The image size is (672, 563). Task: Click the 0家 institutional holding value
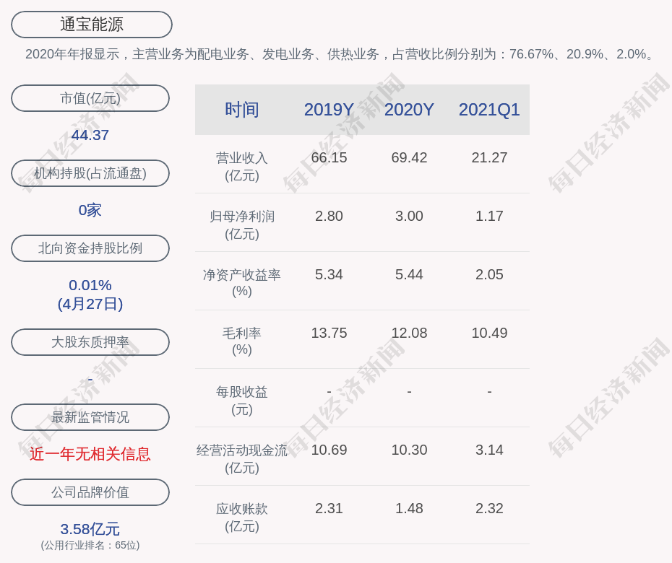(90, 210)
